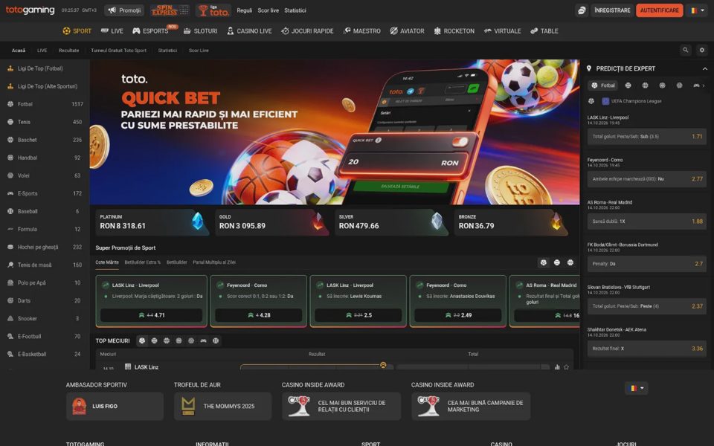This screenshot has width=714, height=446.
Task: Click the ÎNREGISTRARE button
Action: 612,10
